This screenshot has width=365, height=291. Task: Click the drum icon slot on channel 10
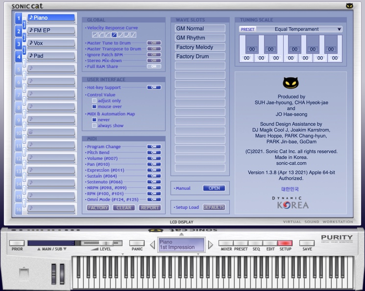click(30, 132)
